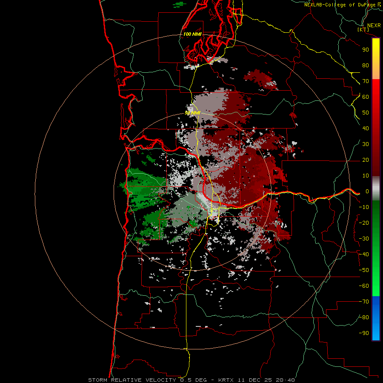Image resolution: width=383 pixels, height=383 pixels.
Task: Click the "KRTX" radar site identifier
Action: (226, 380)
